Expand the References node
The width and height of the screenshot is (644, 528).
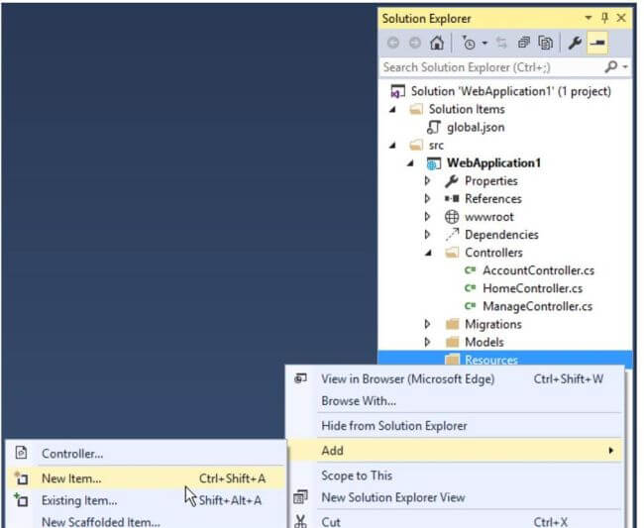(x=427, y=199)
